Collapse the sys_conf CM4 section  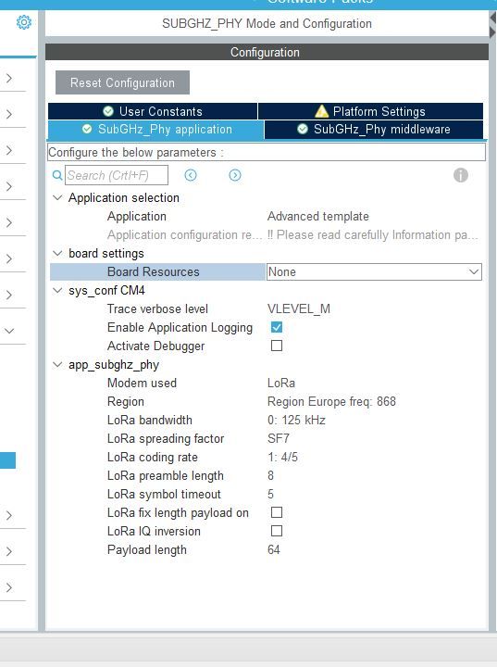[x=57, y=291]
